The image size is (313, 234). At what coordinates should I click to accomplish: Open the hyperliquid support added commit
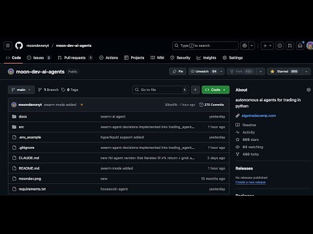click(x=122, y=137)
